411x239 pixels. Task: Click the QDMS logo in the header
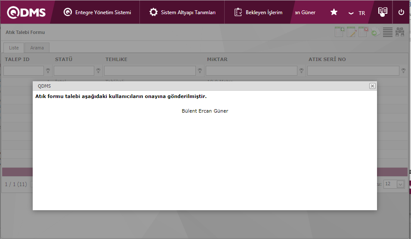(27, 12)
